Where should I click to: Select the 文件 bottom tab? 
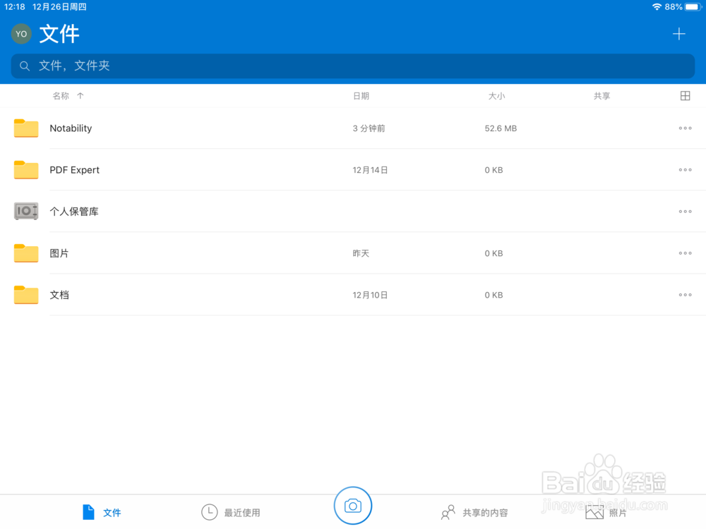pos(102,512)
